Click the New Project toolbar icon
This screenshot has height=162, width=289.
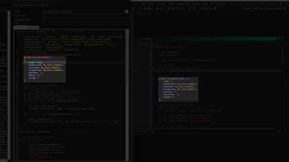tap(140, 9)
